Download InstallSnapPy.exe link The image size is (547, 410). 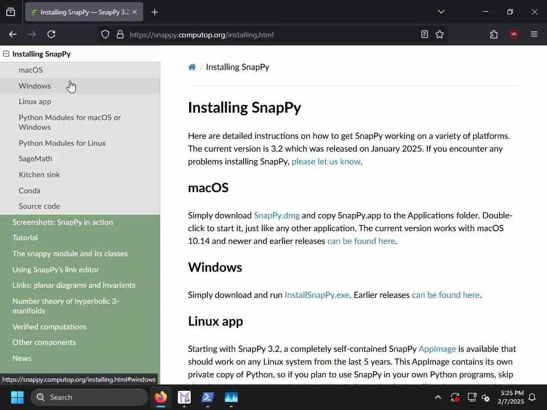[x=317, y=295]
